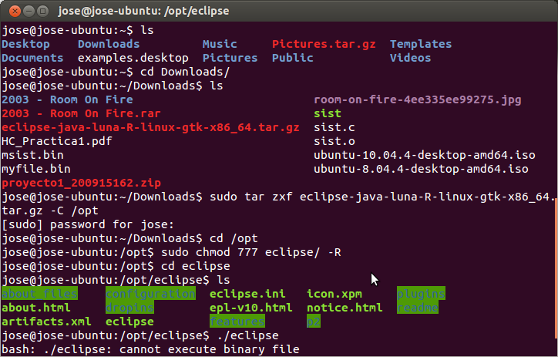
Task: Click the highlighted 'readme' directory
Action: click(418, 308)
